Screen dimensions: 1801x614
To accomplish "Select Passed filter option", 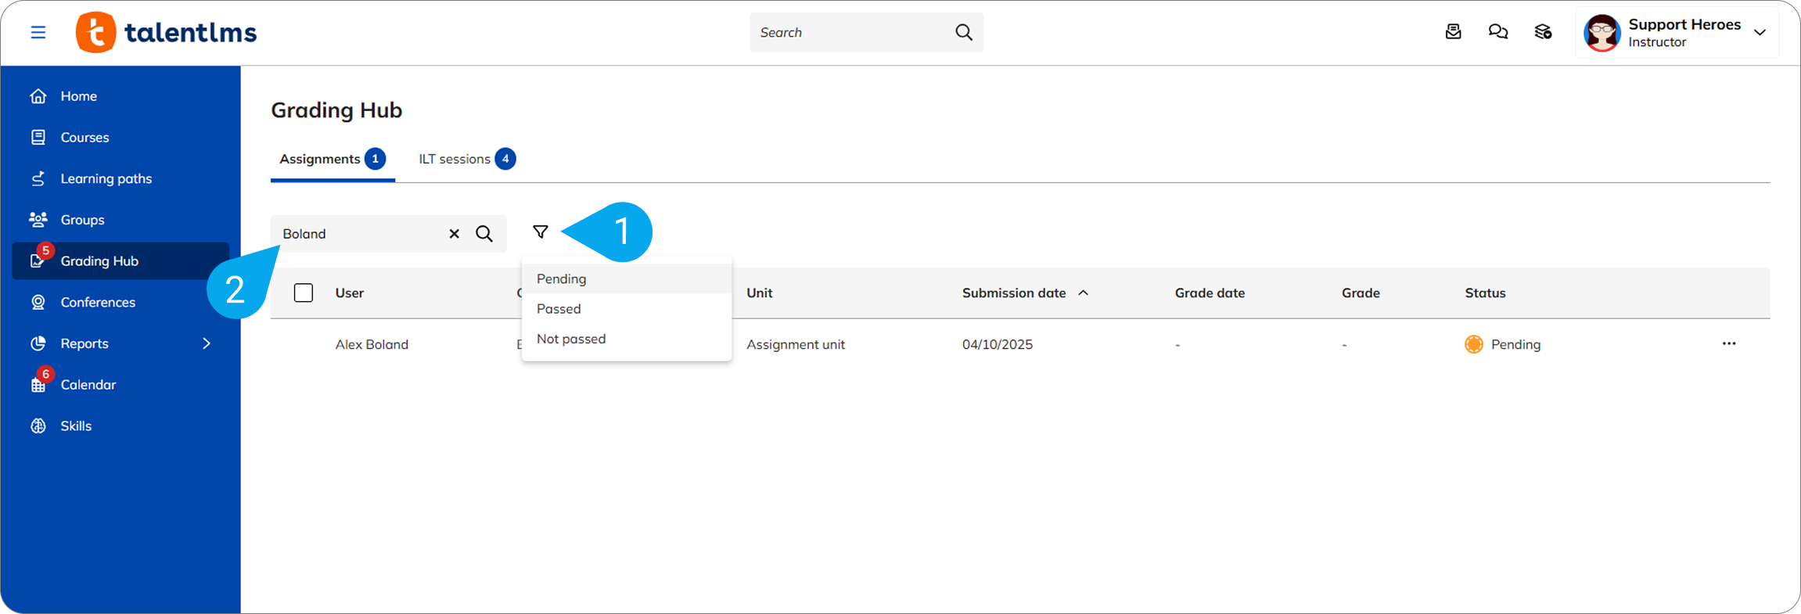I will point(559,309).
